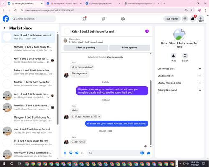Click Mark as pending button

pyautogui.click(x=86, y=48)
